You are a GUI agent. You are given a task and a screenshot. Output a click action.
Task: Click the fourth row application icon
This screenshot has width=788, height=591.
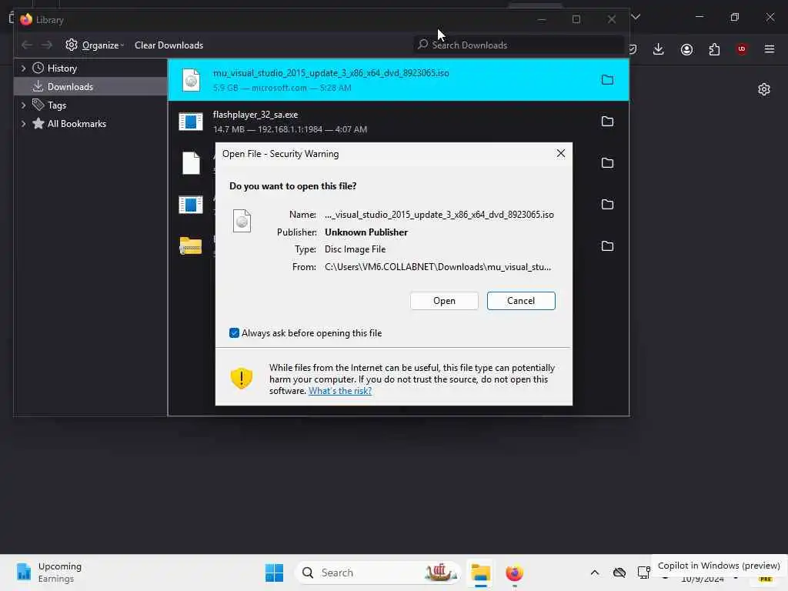click(191, 205)
